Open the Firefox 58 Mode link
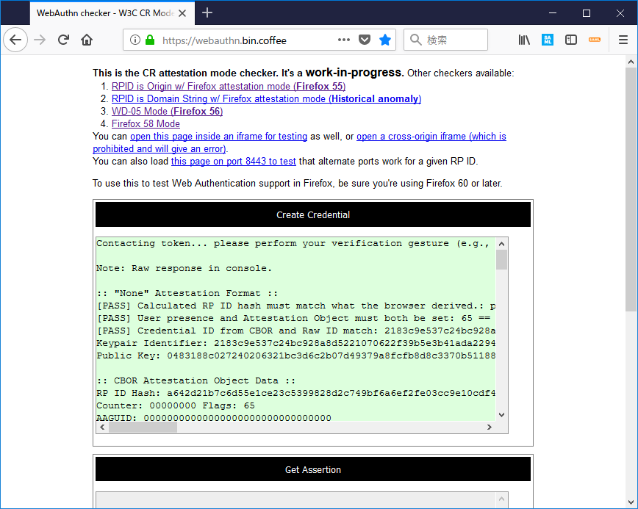Image resolution: width=638 pixels, height=509 pixels. click(146, 124)
